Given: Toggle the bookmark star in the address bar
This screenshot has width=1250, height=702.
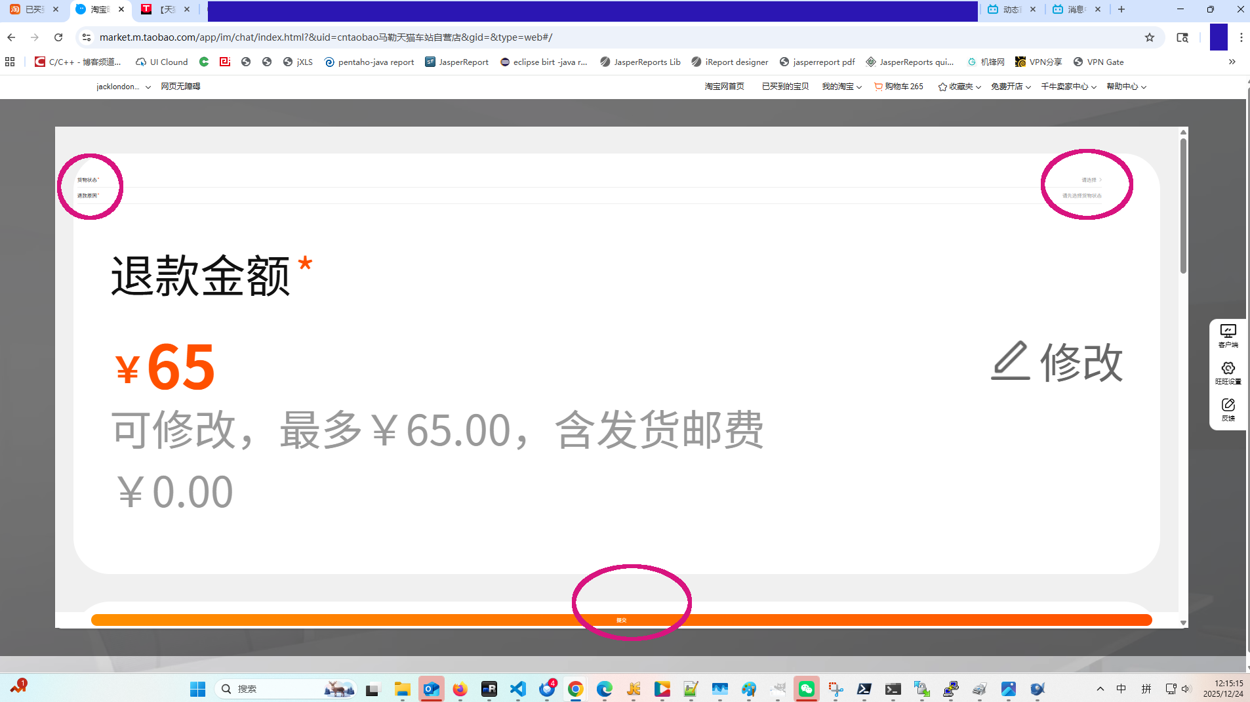Looking at the screenshot, I should (x=1150, y=37).
